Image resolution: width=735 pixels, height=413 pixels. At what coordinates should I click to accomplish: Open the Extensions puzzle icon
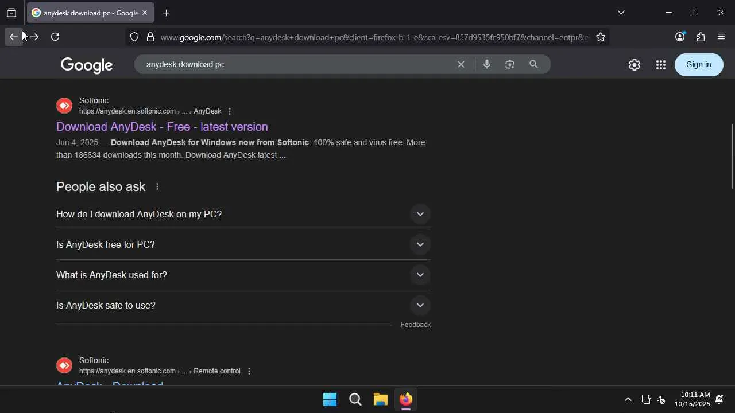[x=701, y=37]
